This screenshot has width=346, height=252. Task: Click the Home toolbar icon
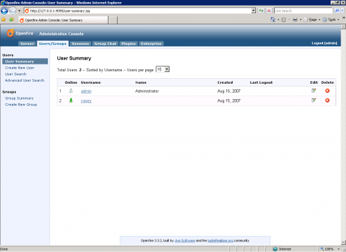(273, 19)
